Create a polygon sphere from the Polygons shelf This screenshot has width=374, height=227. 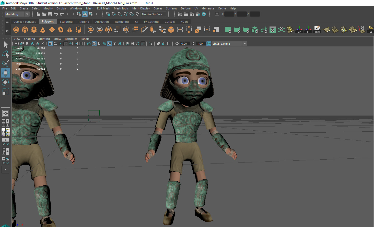(16, 30)
